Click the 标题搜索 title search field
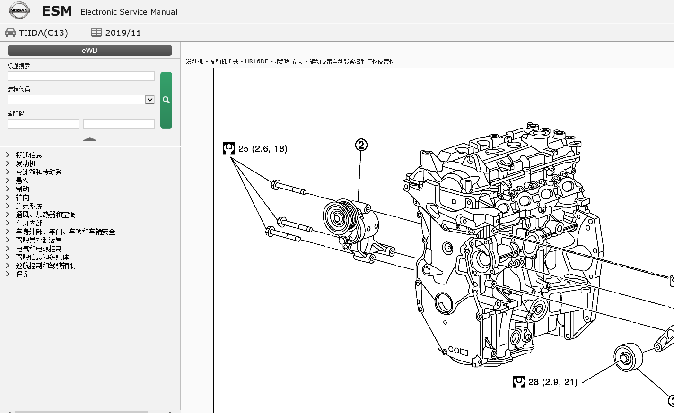674x413 pixels. click(81, 76)
